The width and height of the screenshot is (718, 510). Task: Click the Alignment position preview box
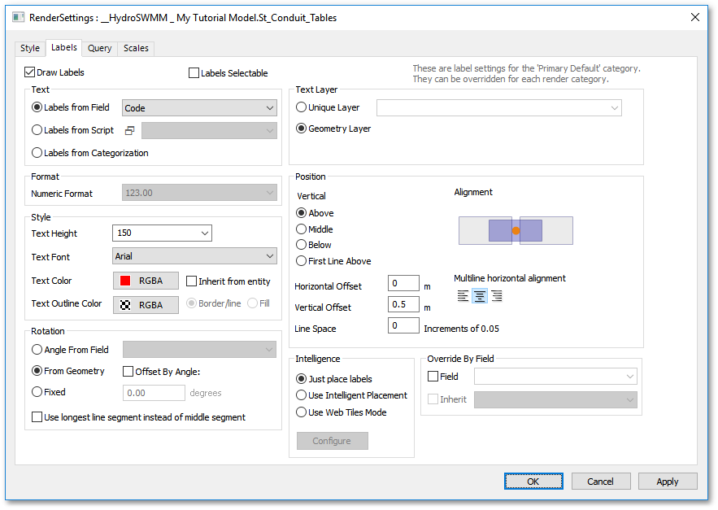click(x=516, y=230)
